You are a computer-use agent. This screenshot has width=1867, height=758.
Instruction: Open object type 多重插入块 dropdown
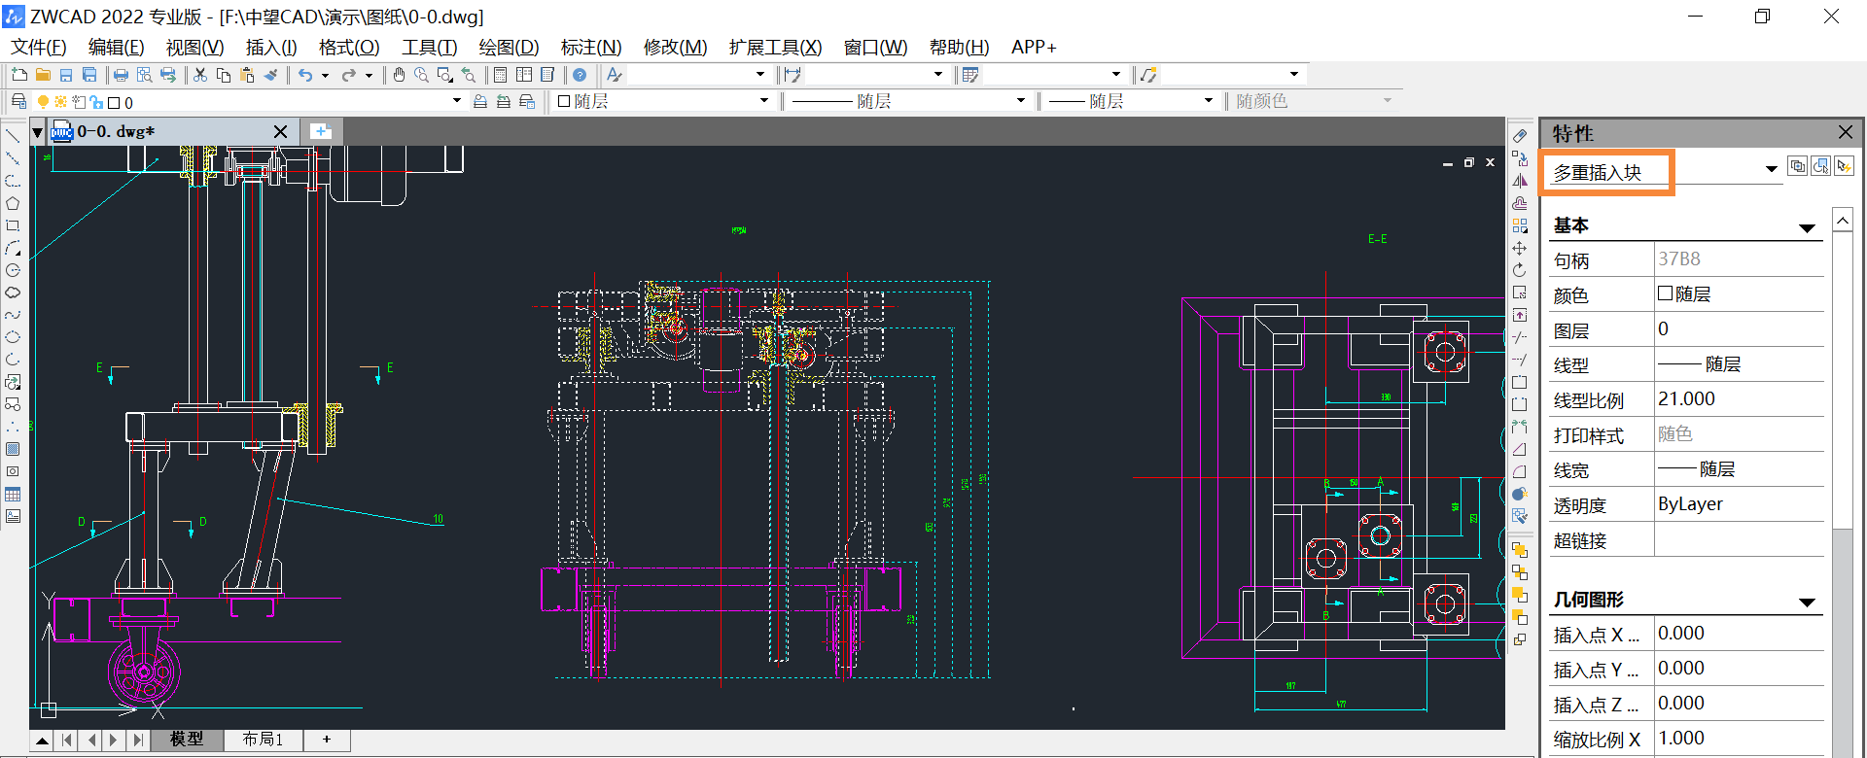coord(1772,169)
